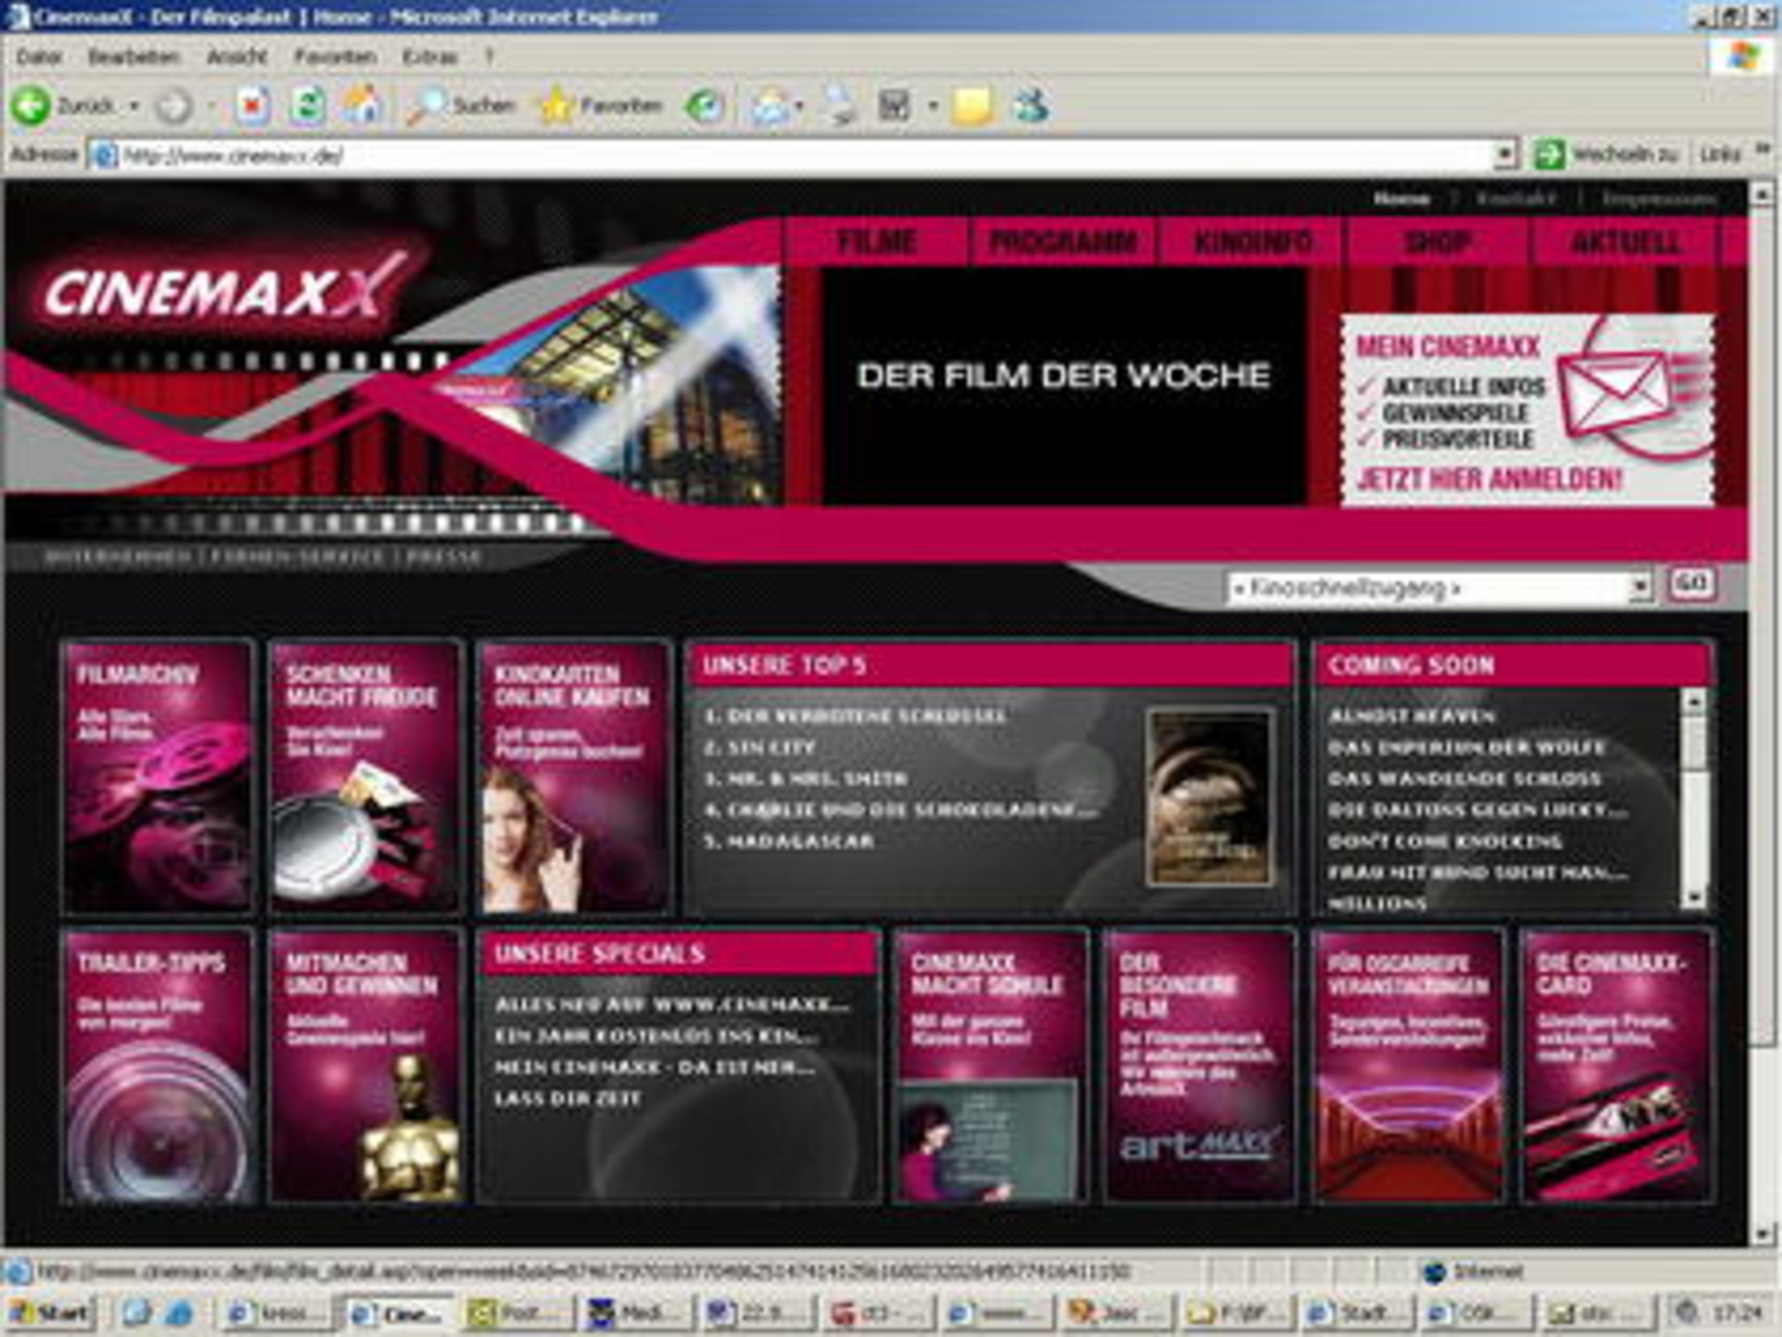Select the FILME navigation tab

click(x=876, y=243)
